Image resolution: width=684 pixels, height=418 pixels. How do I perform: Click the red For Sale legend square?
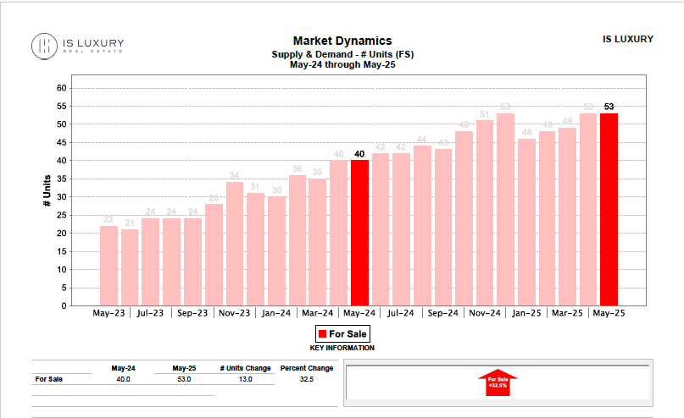(x=322, y=333)
